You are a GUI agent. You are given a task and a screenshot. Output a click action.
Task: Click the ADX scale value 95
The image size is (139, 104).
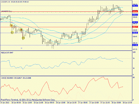[134, 78]
